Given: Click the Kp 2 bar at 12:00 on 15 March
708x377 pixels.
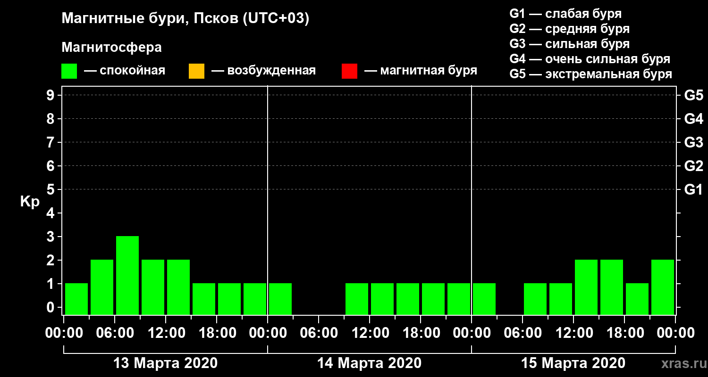Looking at the screenshot, I should pyautogui.click(x=586, y=287).
